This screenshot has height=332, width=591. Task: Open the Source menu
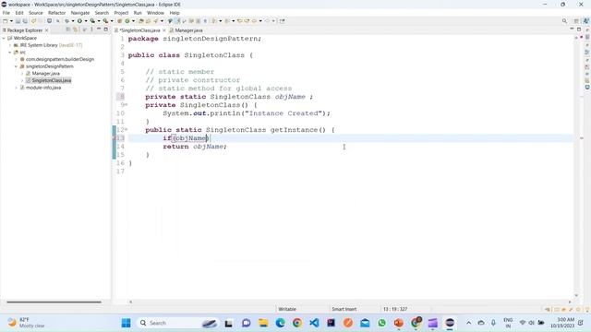pos(36,13)
